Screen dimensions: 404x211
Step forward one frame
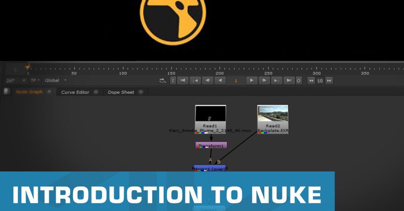(x=264, y=80)
